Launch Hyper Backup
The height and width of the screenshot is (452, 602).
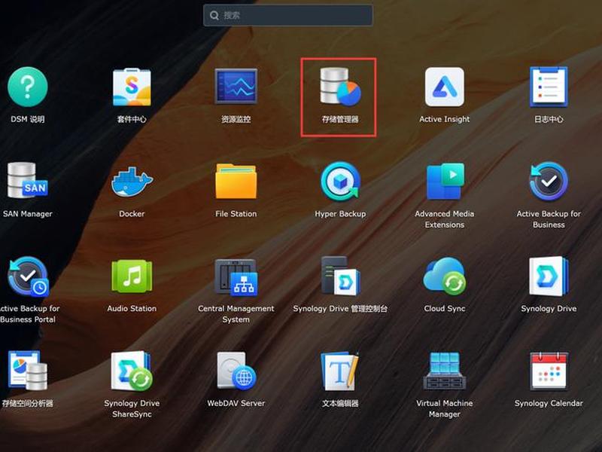tap(340, 181)
